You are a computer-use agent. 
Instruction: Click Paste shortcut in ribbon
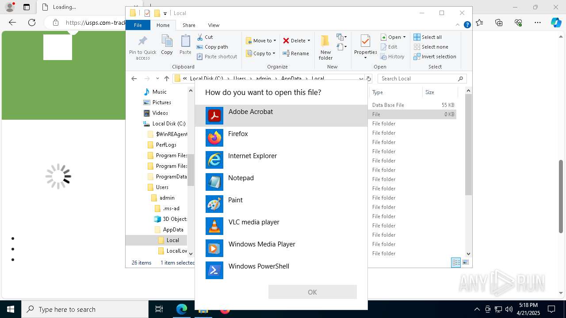[x=217, y=57]
